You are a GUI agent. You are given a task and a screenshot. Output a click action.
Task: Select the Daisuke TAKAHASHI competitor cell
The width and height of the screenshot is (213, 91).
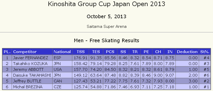point(32,75)
